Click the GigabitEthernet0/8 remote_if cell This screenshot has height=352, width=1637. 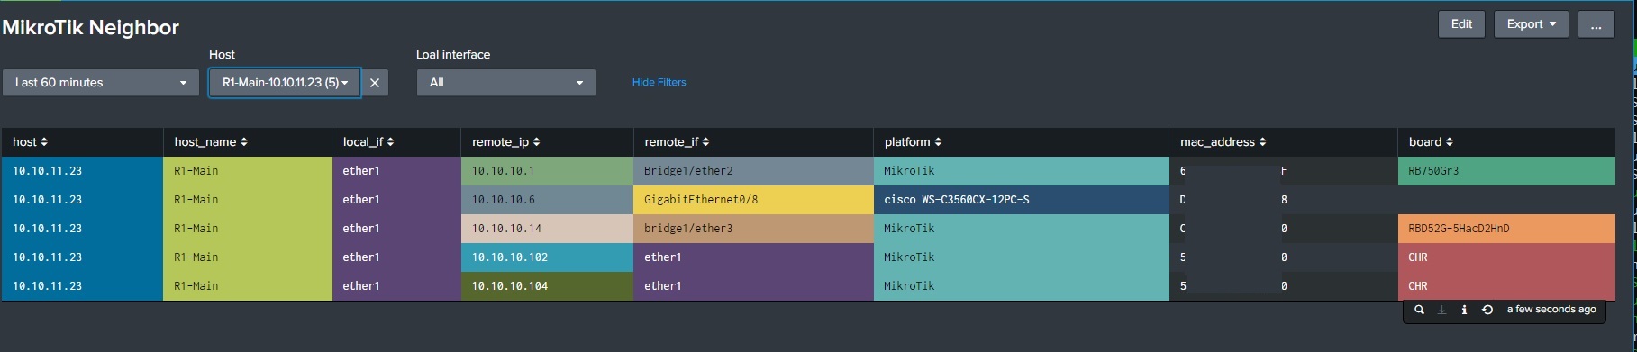pos(753,200)
